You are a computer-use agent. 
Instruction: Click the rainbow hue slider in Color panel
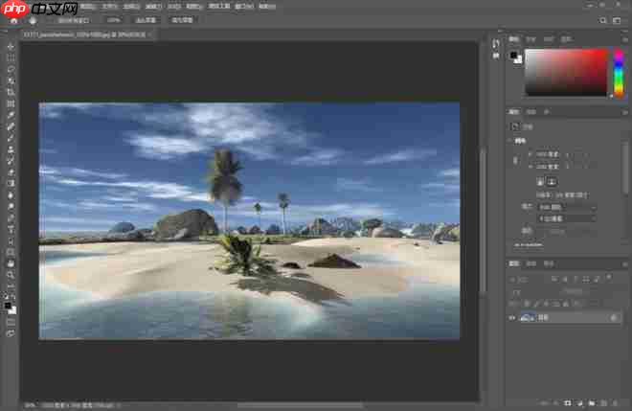[619, 73]
